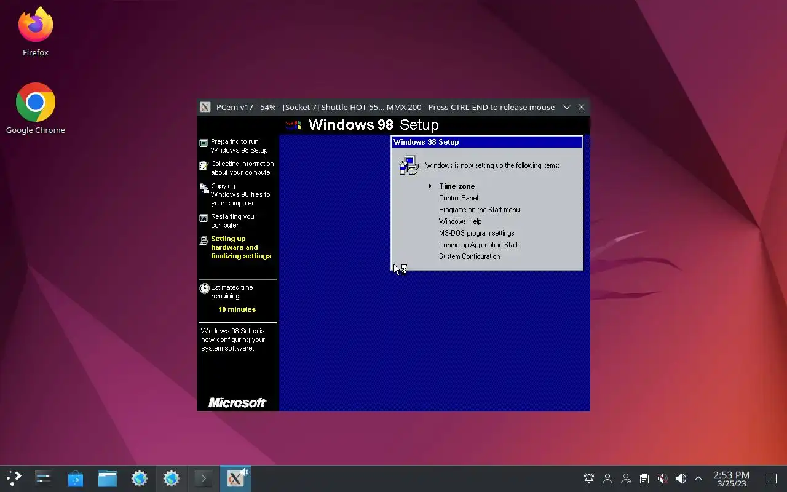This screenshot has height=492, width=787.
Task: Click the plain user silhouette tray icon
Action: coord(607,478)
